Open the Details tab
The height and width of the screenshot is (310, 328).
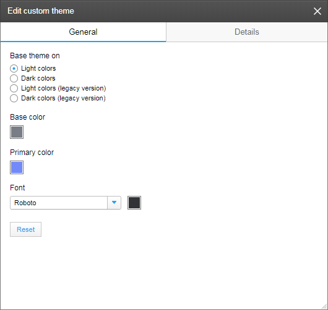point(247,32)
